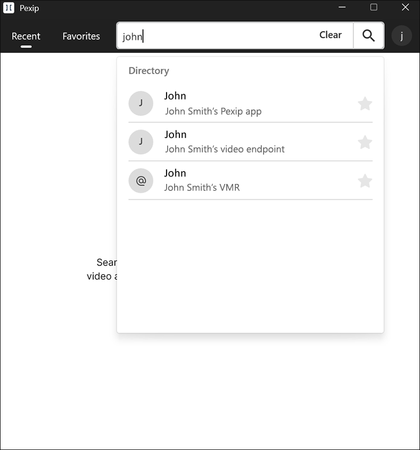The height and width of the screenshot is (450, 420).
Task: Open the user profile avatar 'j'
Action: click(401, 36)
